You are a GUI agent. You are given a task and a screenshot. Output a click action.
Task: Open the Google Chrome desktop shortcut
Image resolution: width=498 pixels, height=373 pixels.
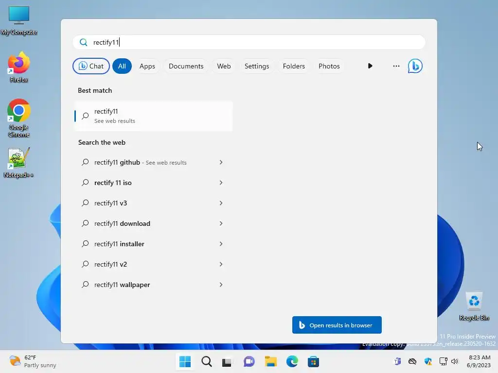click(19, 118)
